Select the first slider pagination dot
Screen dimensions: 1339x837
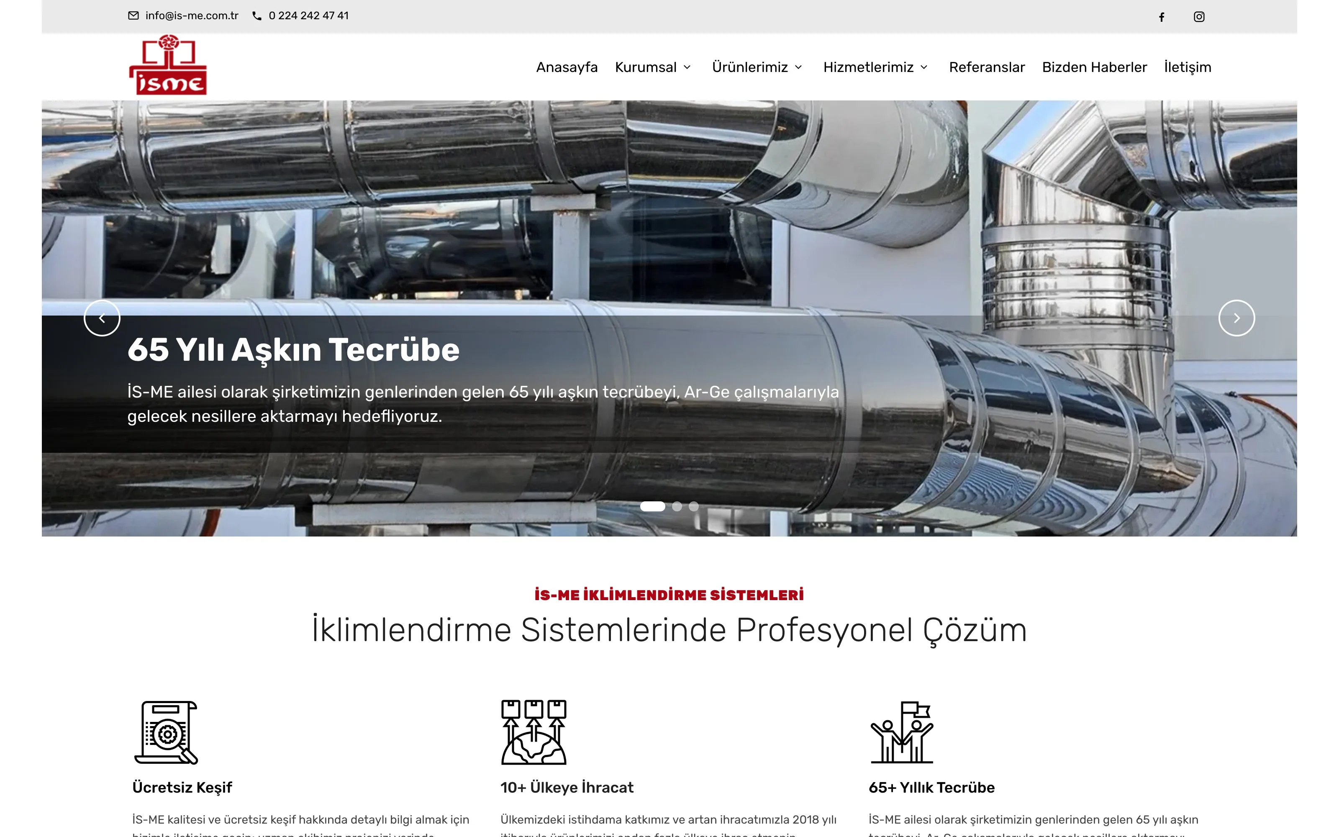click(652, 506)
